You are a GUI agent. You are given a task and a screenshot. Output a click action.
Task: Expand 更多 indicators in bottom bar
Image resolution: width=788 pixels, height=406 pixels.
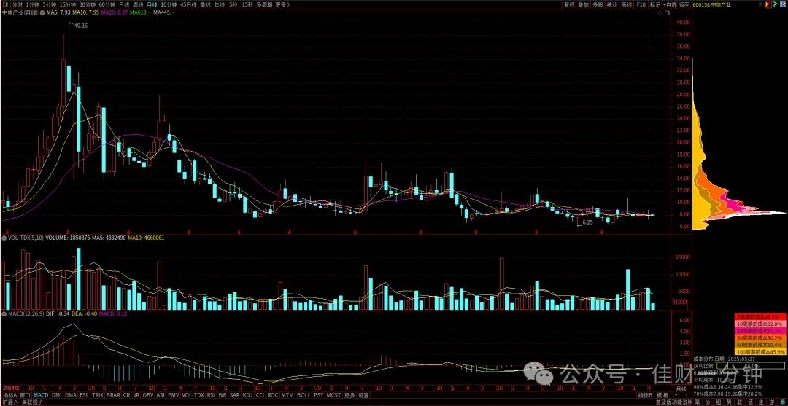(349, 395)
